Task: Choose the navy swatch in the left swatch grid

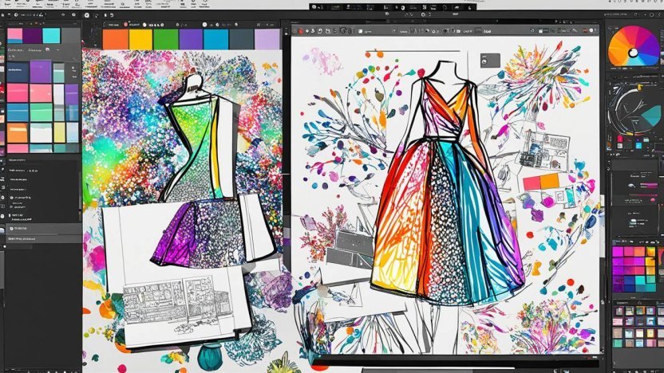Action: [x=18, y=72]
